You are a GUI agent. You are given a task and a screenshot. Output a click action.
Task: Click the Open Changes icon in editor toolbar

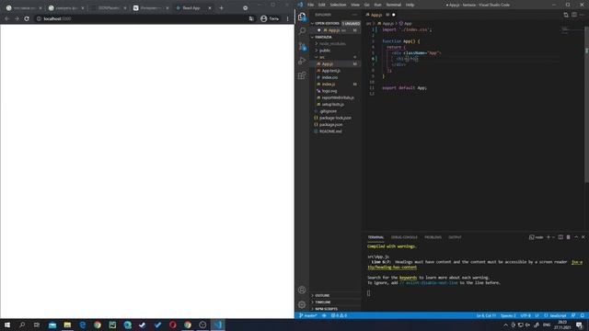coord(566,15)
